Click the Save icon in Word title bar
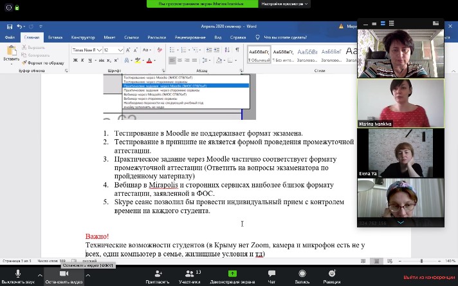The width and height of the screenshot is (458, 286). tap(10, 26)
